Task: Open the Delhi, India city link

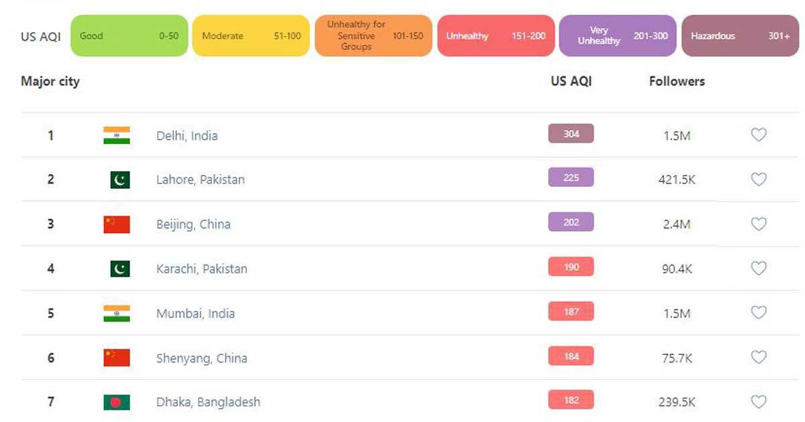Action: 187,135
